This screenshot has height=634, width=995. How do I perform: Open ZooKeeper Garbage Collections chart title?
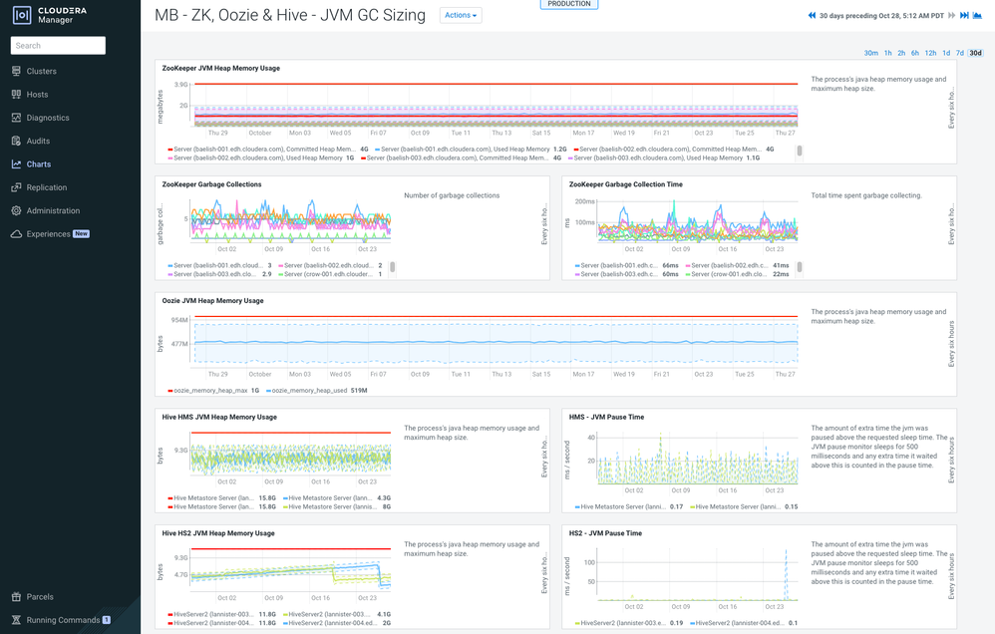tap(212, 184)
